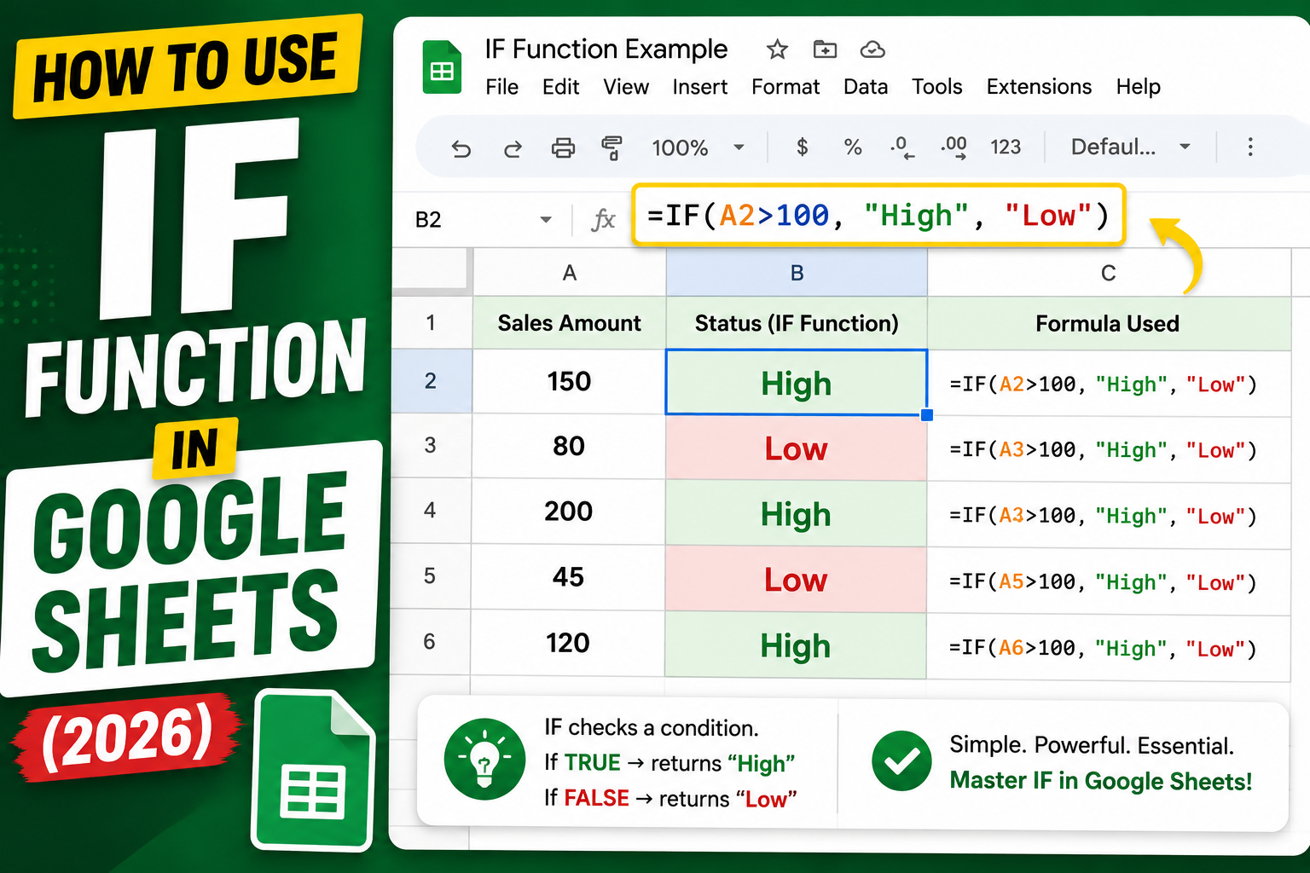Click the High status cell in row 4
Viewport: 1310px width, 873px height.
pos(797,513)
